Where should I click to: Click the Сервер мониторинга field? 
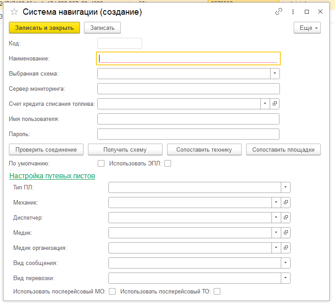(188, 89)
